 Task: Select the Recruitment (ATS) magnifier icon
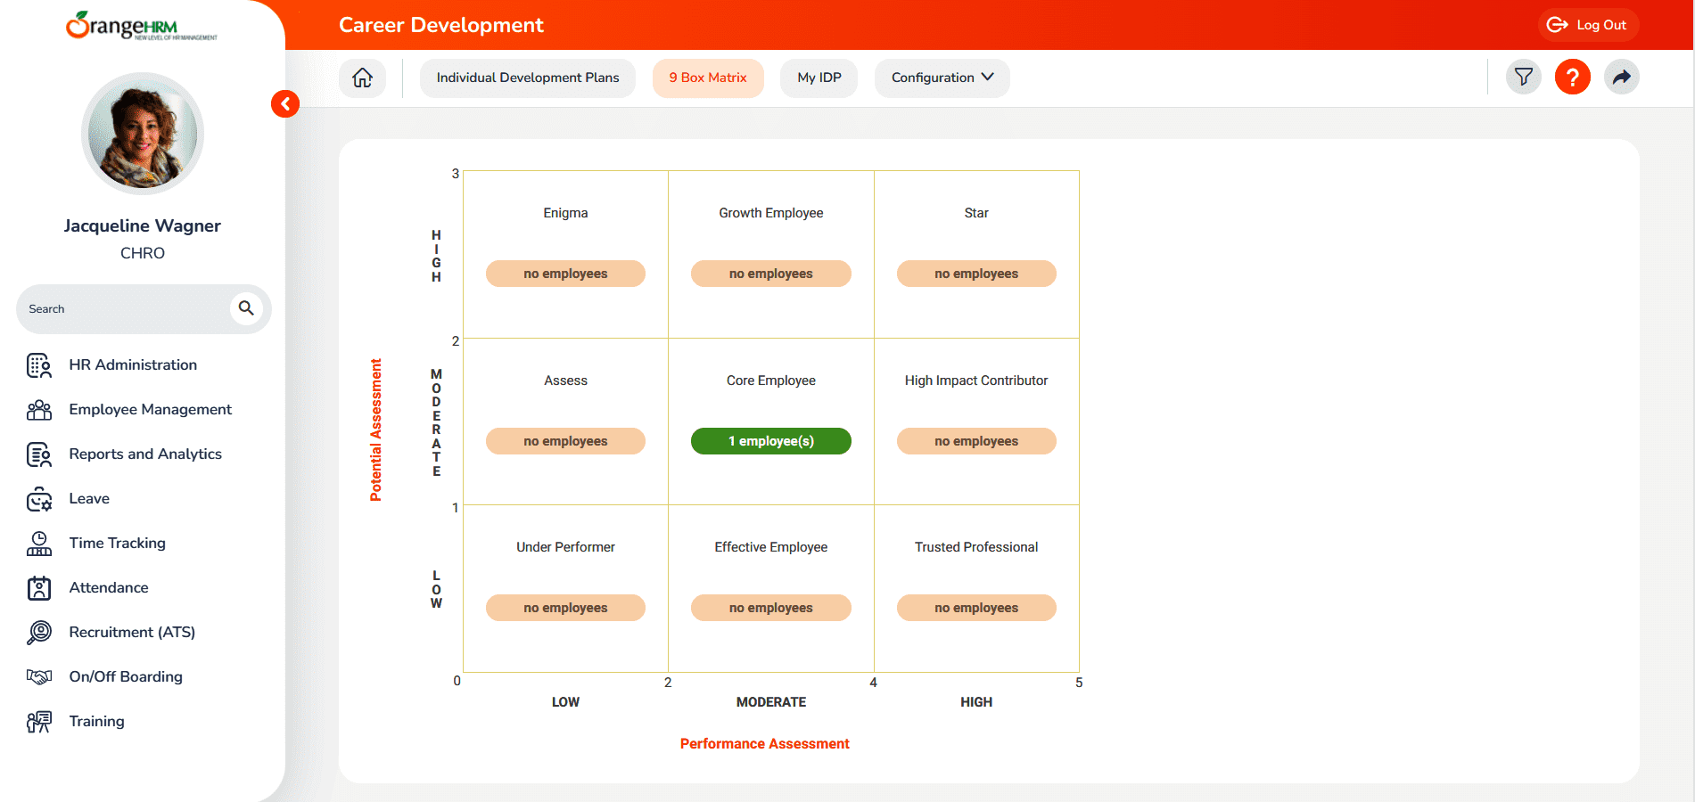(x=38, y=632)
